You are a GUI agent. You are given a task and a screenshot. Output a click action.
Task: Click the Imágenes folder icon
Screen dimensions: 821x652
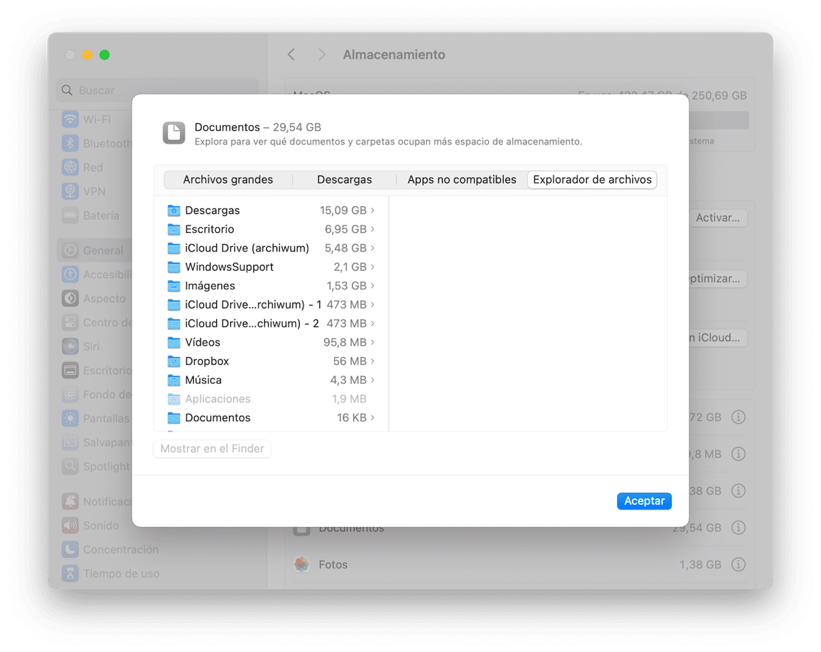point(174,286)
